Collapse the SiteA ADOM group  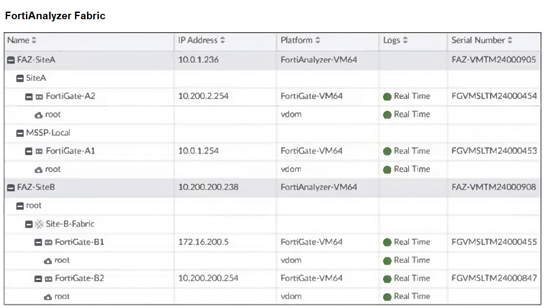click(20, 79)
